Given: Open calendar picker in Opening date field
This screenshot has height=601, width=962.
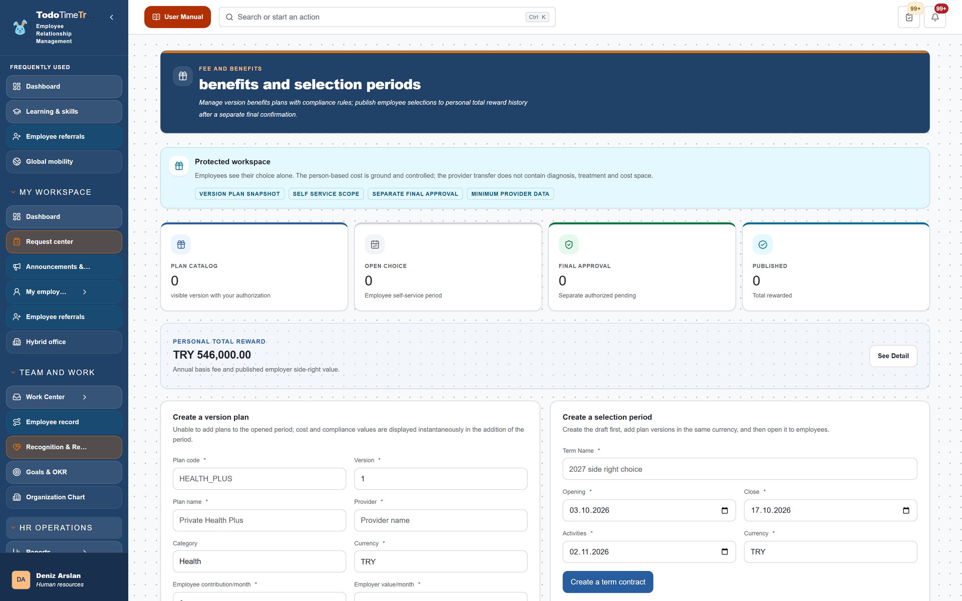Looking at the screenshot, I should coord(725,510).
